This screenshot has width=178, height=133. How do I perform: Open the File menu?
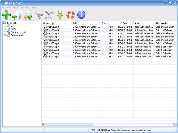coord(3,8)
